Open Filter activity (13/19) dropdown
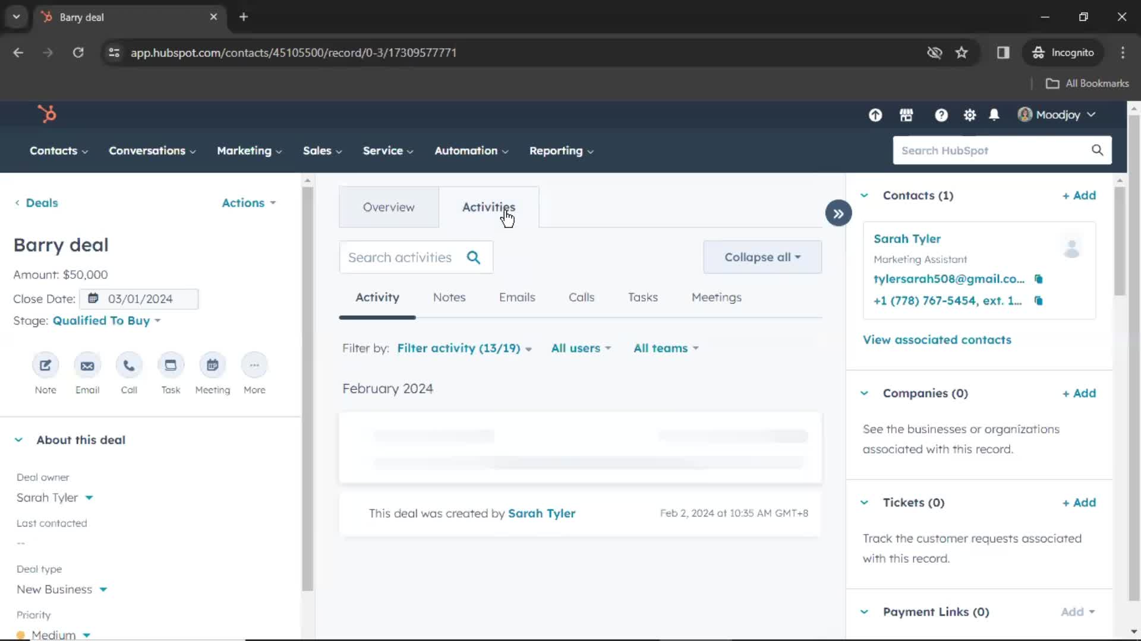Screen dimensions: 1141x641 tap(464, 348)
